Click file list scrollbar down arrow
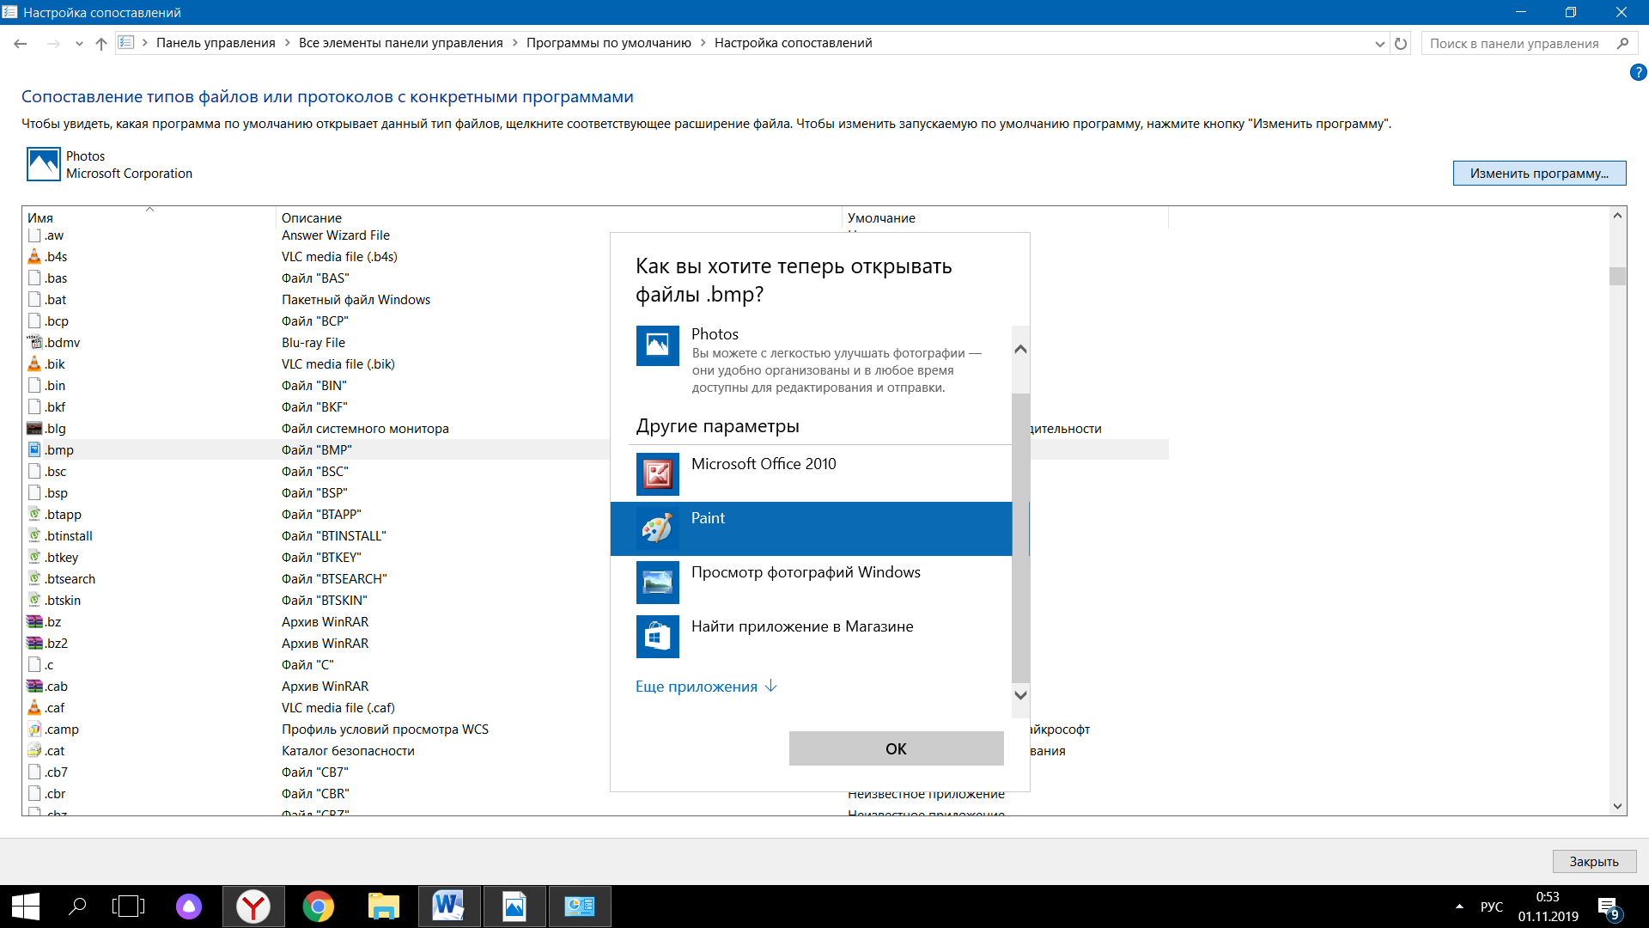1649x928 pixels. [1617, 806]
